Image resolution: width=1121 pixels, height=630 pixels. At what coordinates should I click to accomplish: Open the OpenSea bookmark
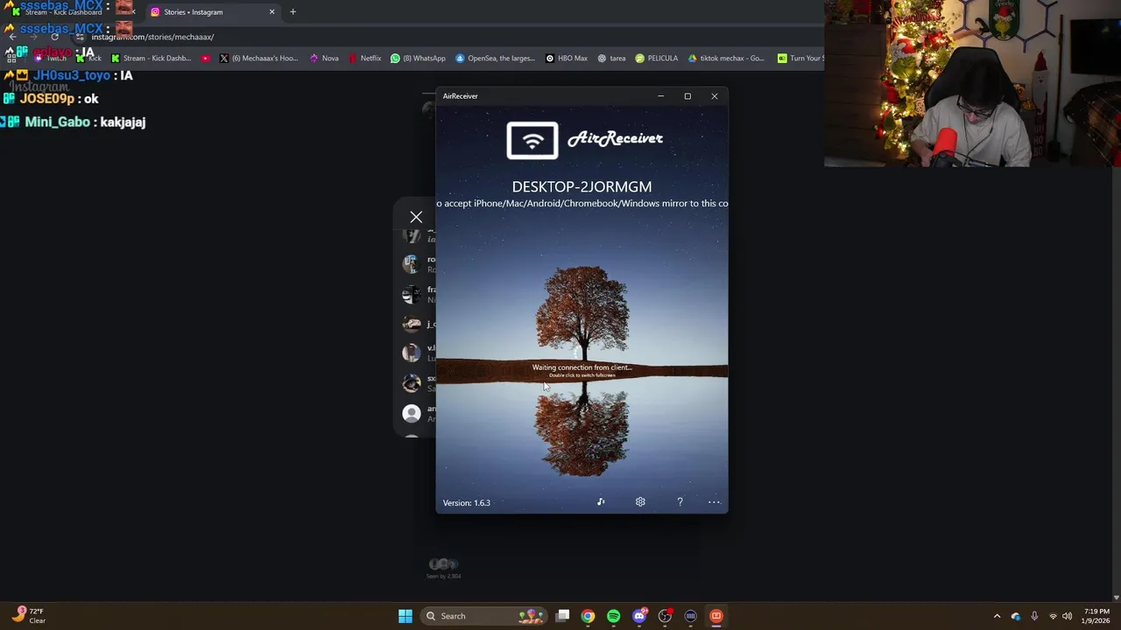[x=495, y=59]
